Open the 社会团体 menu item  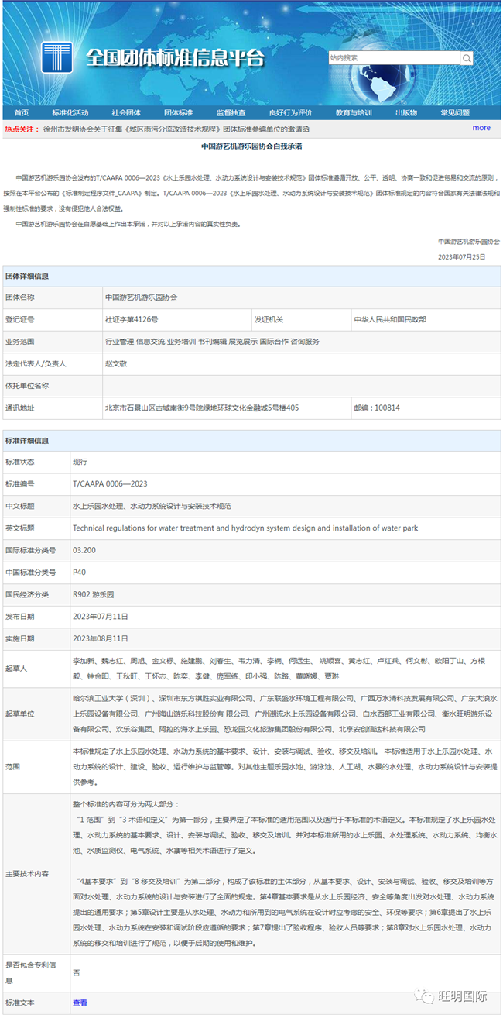[125, 113]
